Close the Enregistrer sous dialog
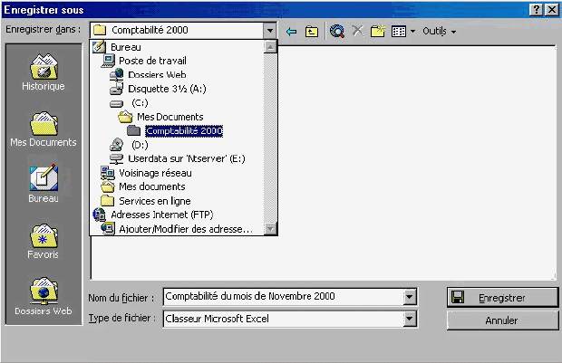 [552, 10]
